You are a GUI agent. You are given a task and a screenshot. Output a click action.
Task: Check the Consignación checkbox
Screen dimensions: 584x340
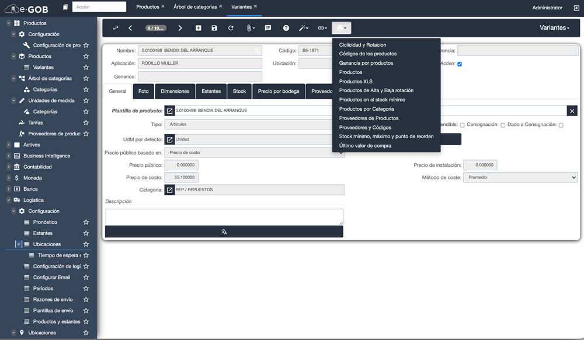pos(503,125)
